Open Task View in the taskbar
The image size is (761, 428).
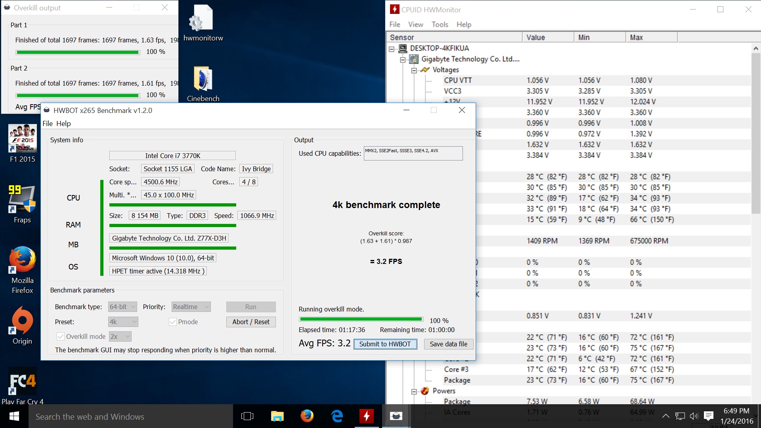[247, 417]
